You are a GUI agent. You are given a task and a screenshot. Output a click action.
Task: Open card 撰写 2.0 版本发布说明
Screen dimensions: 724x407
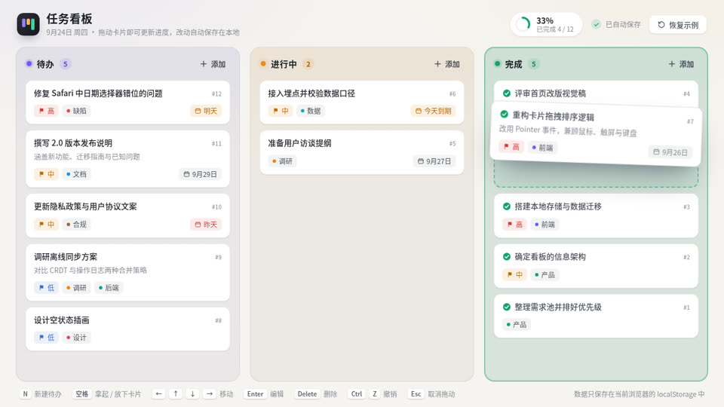point(128,159)
